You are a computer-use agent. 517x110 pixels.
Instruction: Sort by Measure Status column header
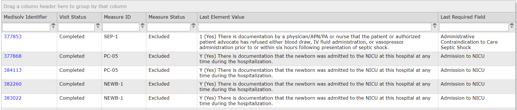click(x=167, y=17)
